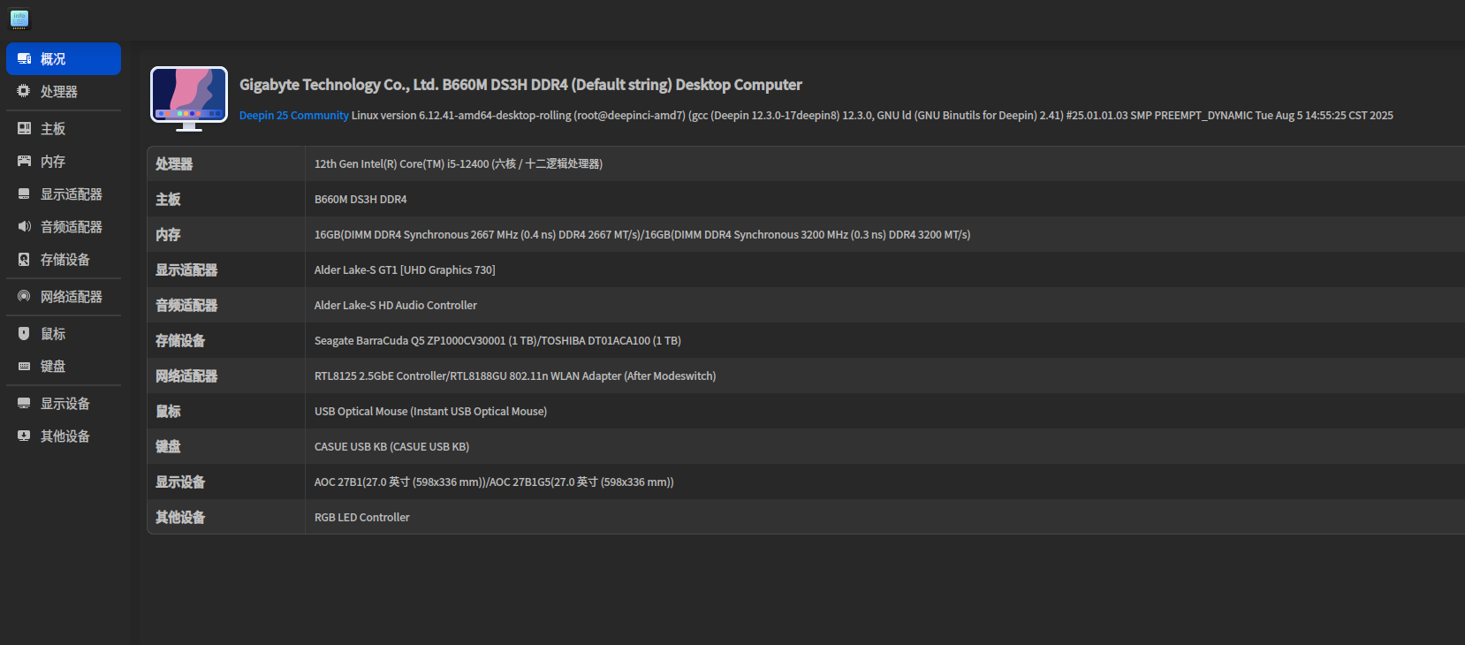Click the 存储设备 disk icon in sidebar
This screenshot has width=1465, height=645.
[x=24, y=260]
